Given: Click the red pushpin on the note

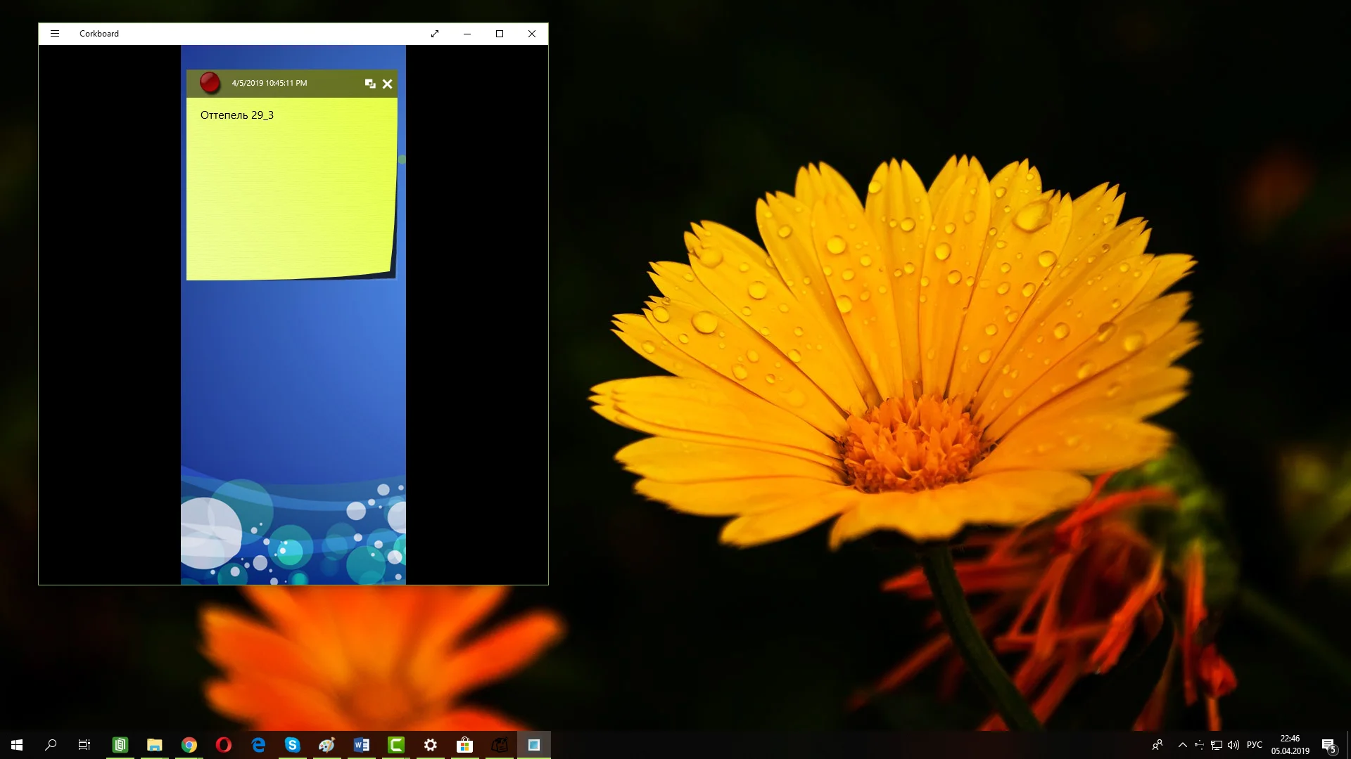Looking at the screenshot, I should [210, 83].
